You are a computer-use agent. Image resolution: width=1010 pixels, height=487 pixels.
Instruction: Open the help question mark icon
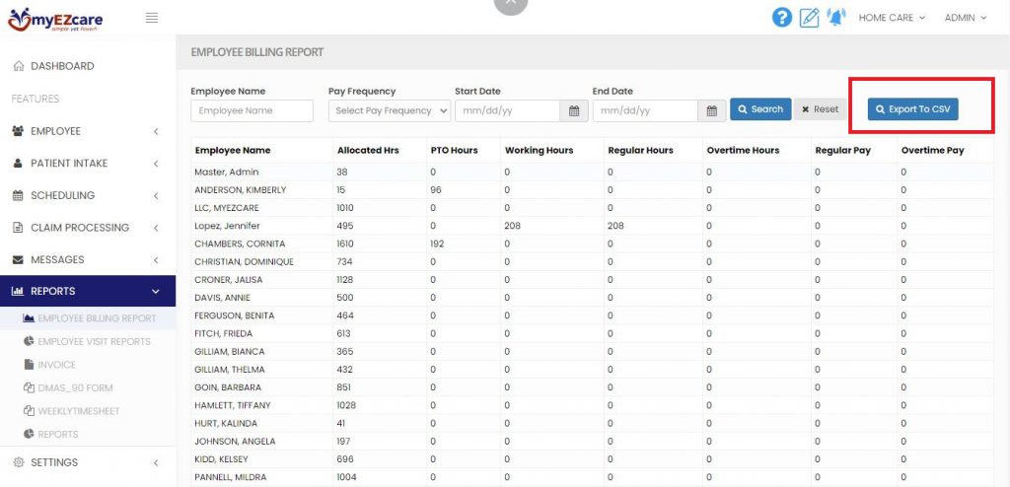click(x=782, y=18)
